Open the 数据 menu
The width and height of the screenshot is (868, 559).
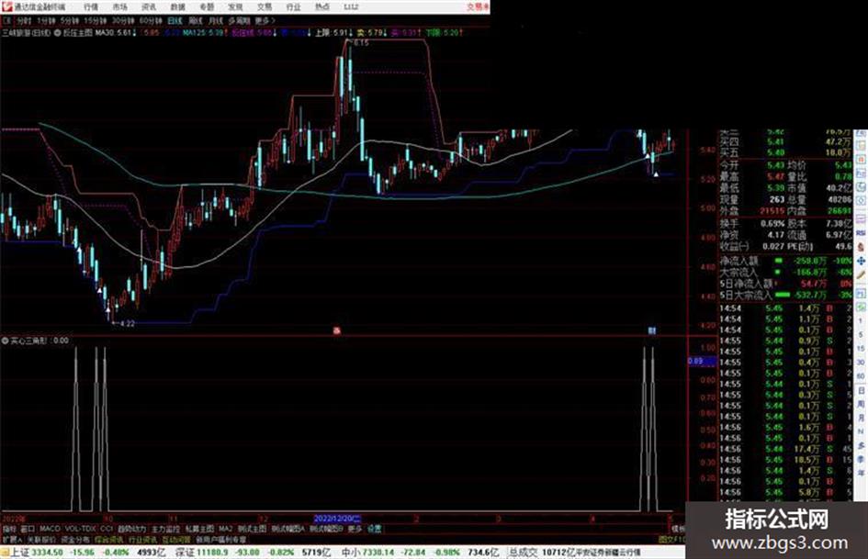pyautogui.click(x=177, y=6)
